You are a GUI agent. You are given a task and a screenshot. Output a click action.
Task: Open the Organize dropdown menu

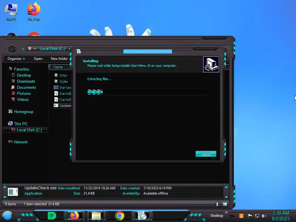(x=16, y=59)
